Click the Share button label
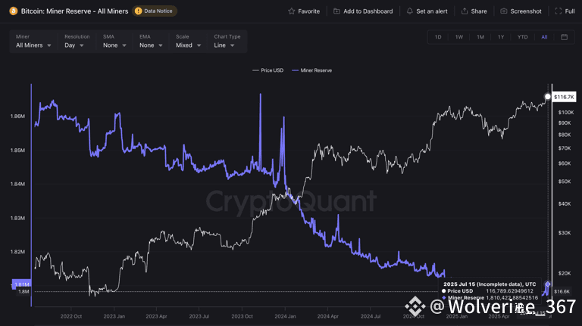Image resolution: width=582 pixels, height=326 pixels. pyautogui.click(x=479, y=11)
